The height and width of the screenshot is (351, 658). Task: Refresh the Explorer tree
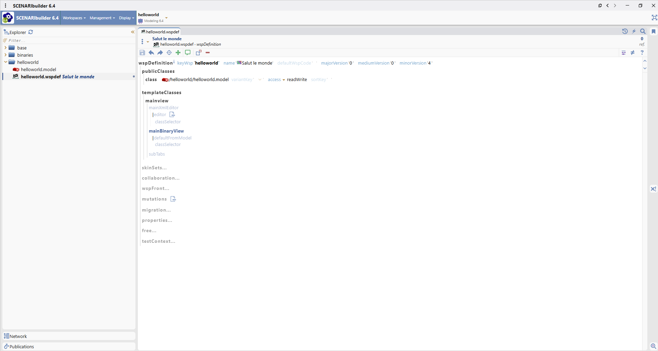[x=31, y=32]
